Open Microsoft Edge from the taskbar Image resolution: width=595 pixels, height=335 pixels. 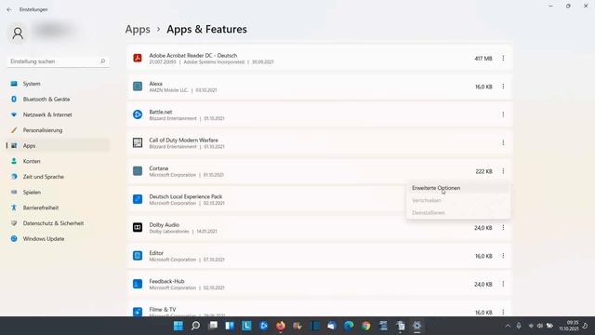click(349, 326)
